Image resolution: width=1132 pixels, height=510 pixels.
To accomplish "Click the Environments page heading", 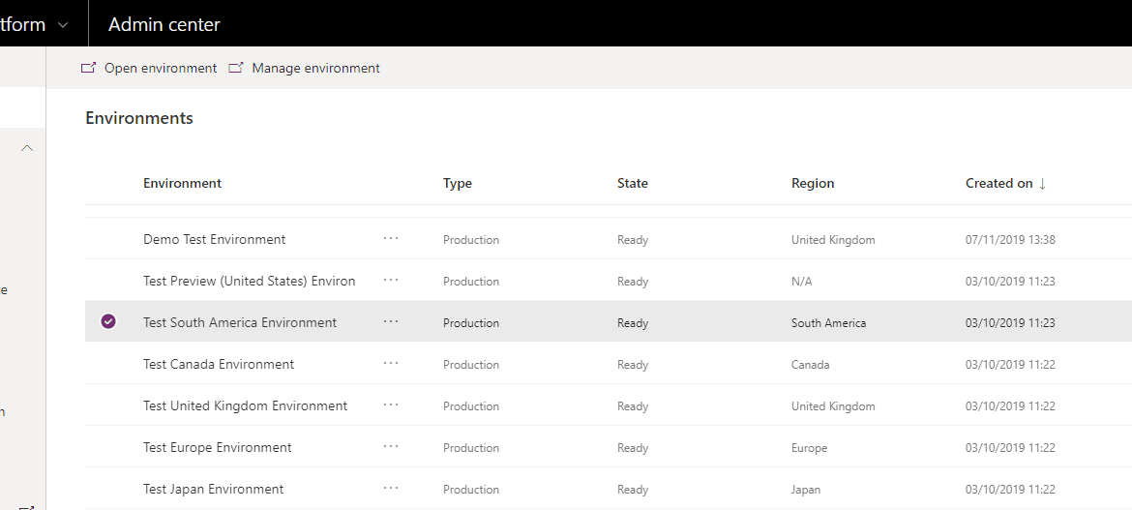I will [139, 118].
